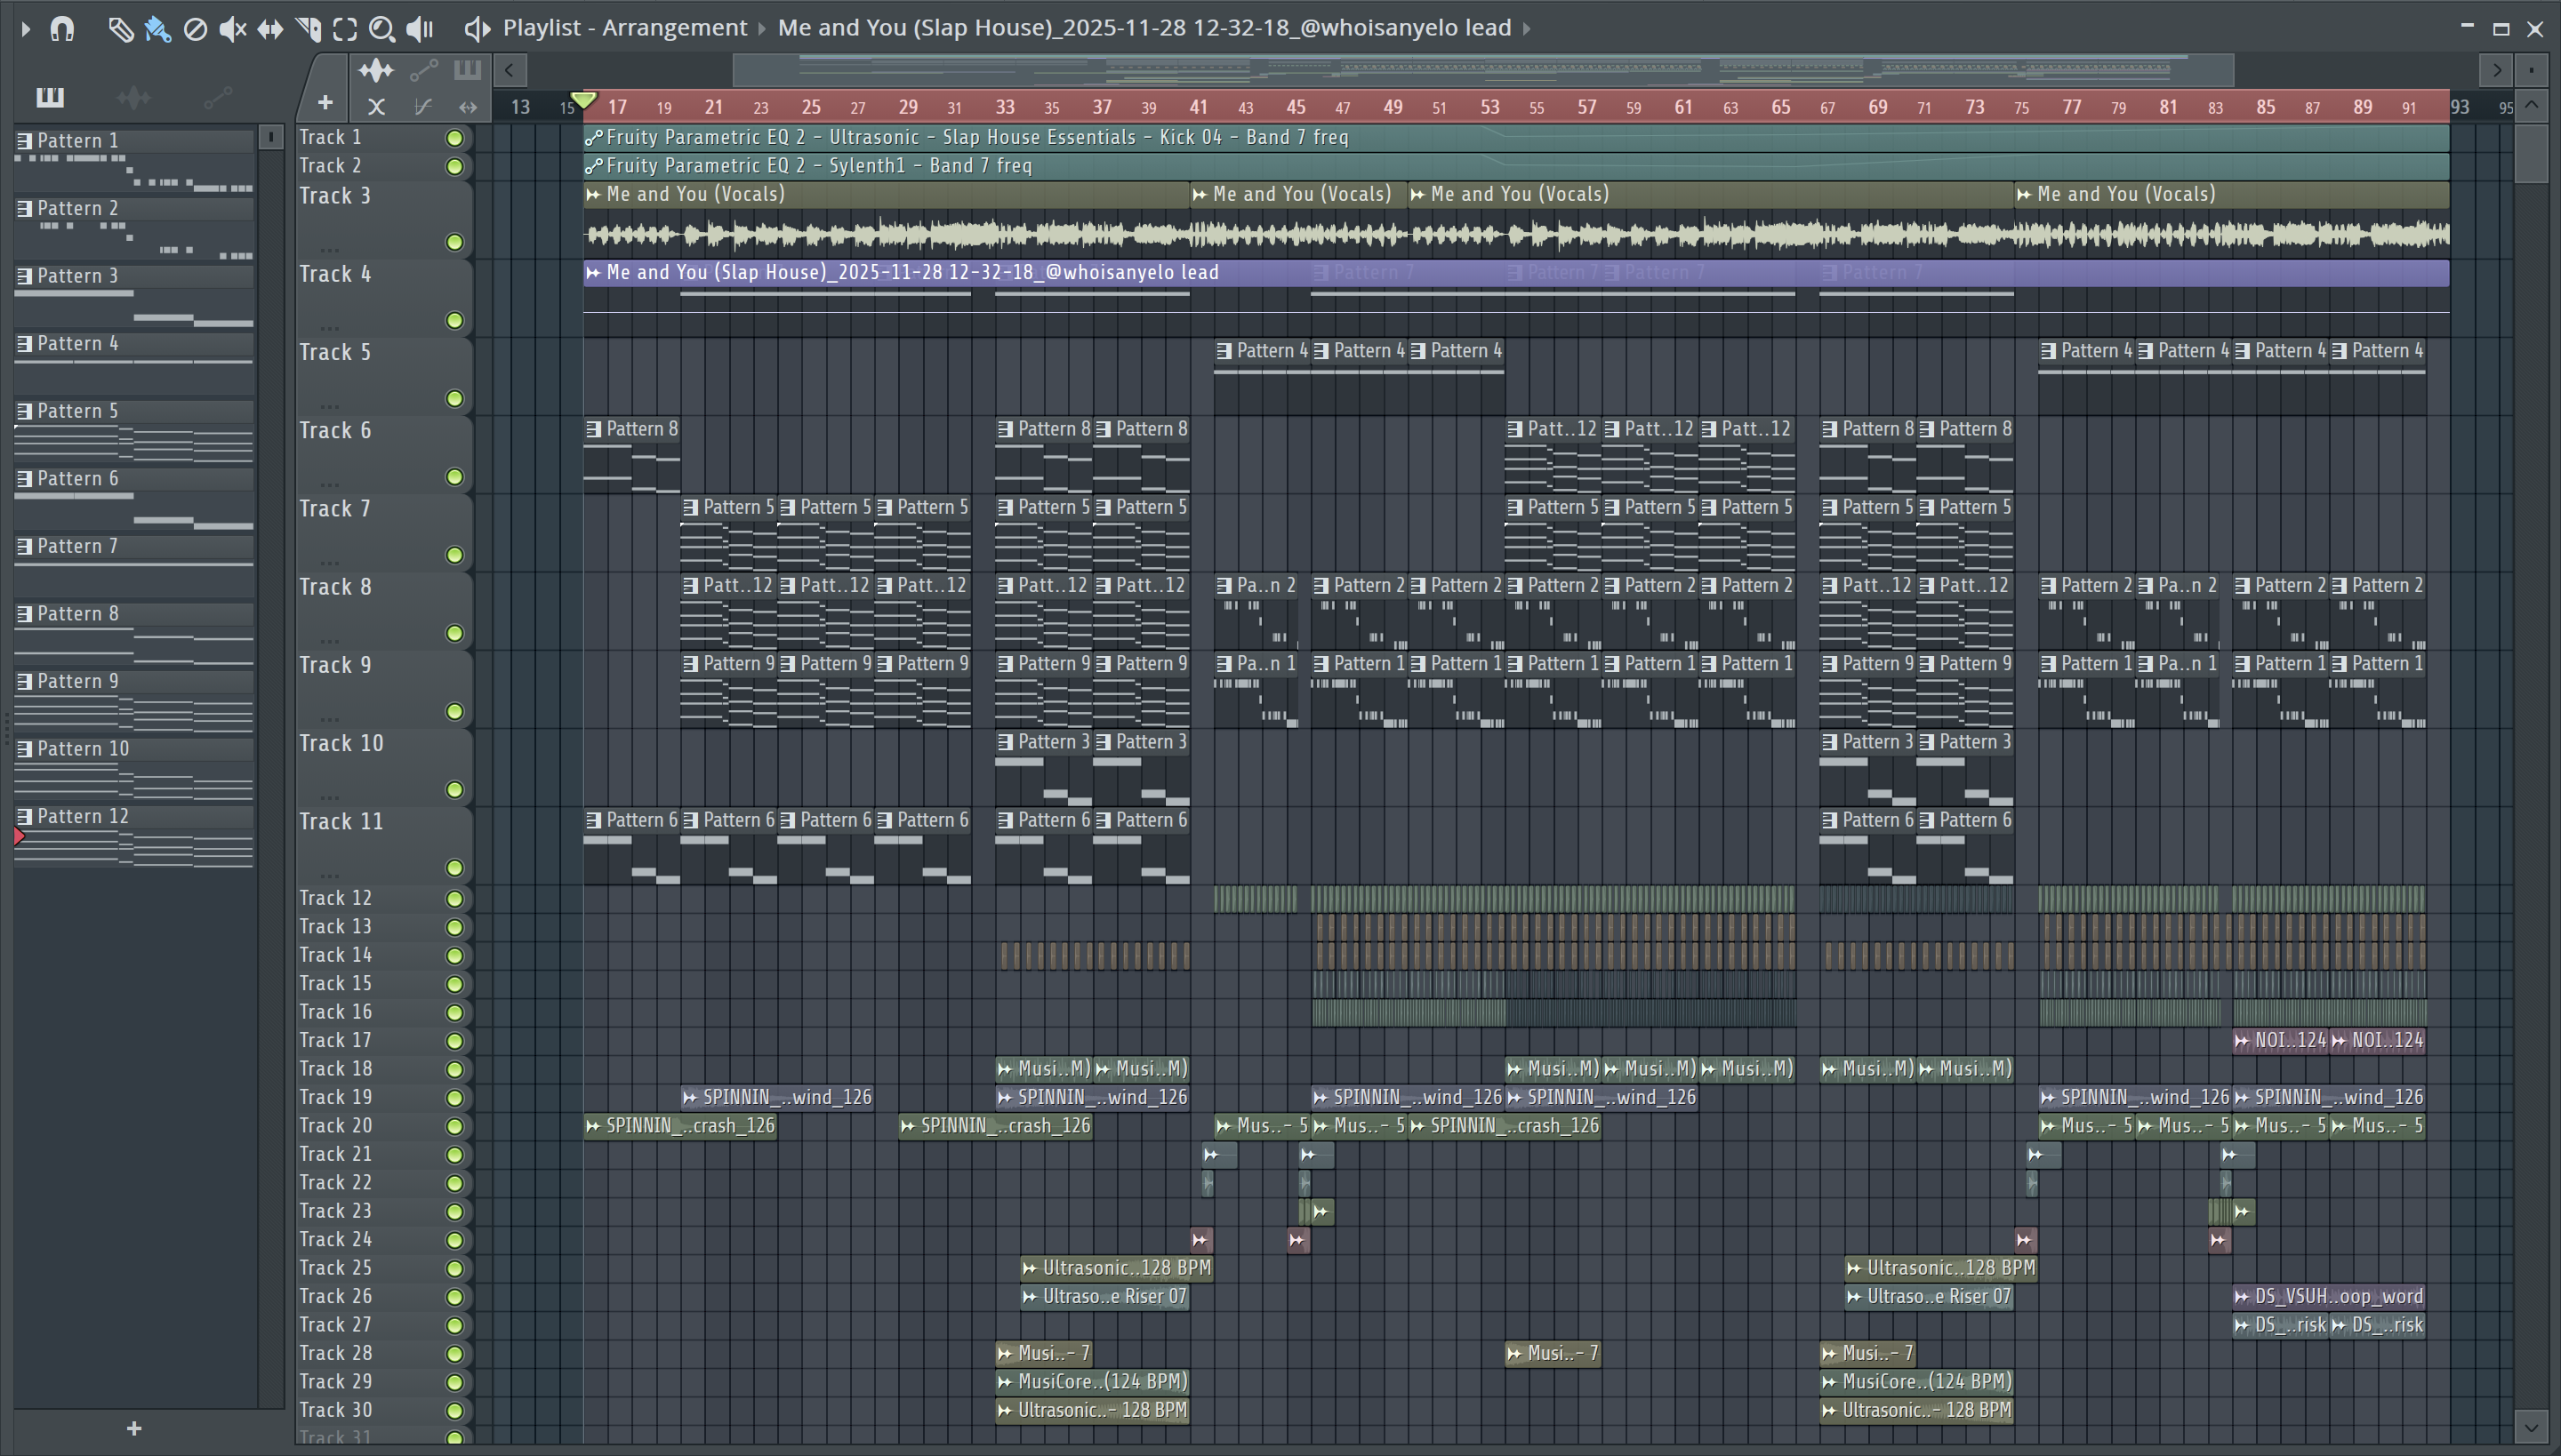Image resolution: width=2561 pixels, height=1456 pixels.
Task: Select the first MusiCore..(124 BPM) clip
Action: click(1092, 1382)
